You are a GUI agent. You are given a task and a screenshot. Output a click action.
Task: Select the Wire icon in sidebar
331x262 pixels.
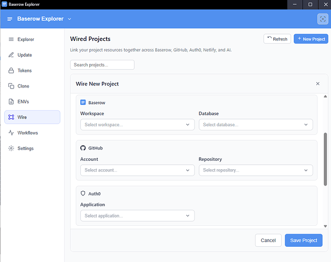click(12, 117)
